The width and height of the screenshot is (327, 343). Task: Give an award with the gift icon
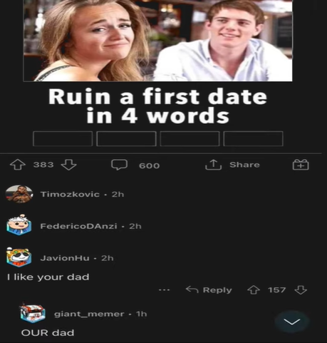tap(301, 165)
